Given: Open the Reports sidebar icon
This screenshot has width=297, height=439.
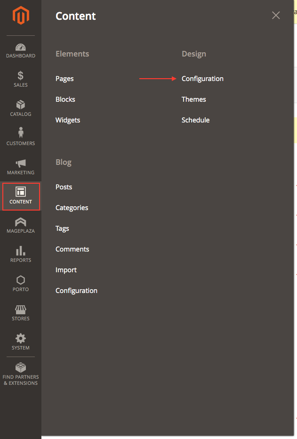Looking at the screenshot, I should (20, 254).
